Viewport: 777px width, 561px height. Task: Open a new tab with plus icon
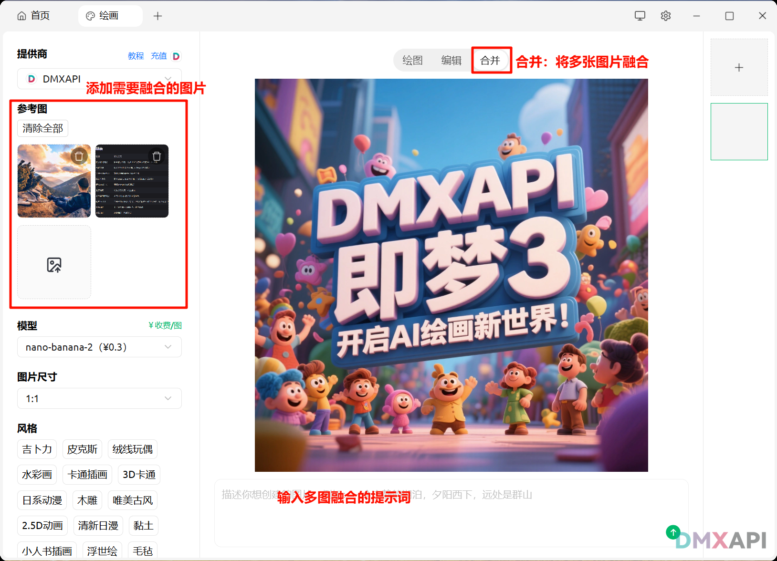coord(157,16)
